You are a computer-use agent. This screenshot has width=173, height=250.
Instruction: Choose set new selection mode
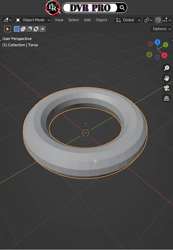click(x=16, y=29)
